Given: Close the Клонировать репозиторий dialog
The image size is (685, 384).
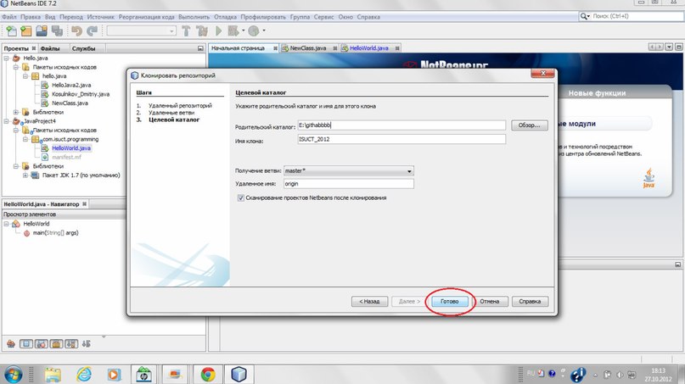Looking at the screenshot, I should pyautogui.click(x=543, y=73).
